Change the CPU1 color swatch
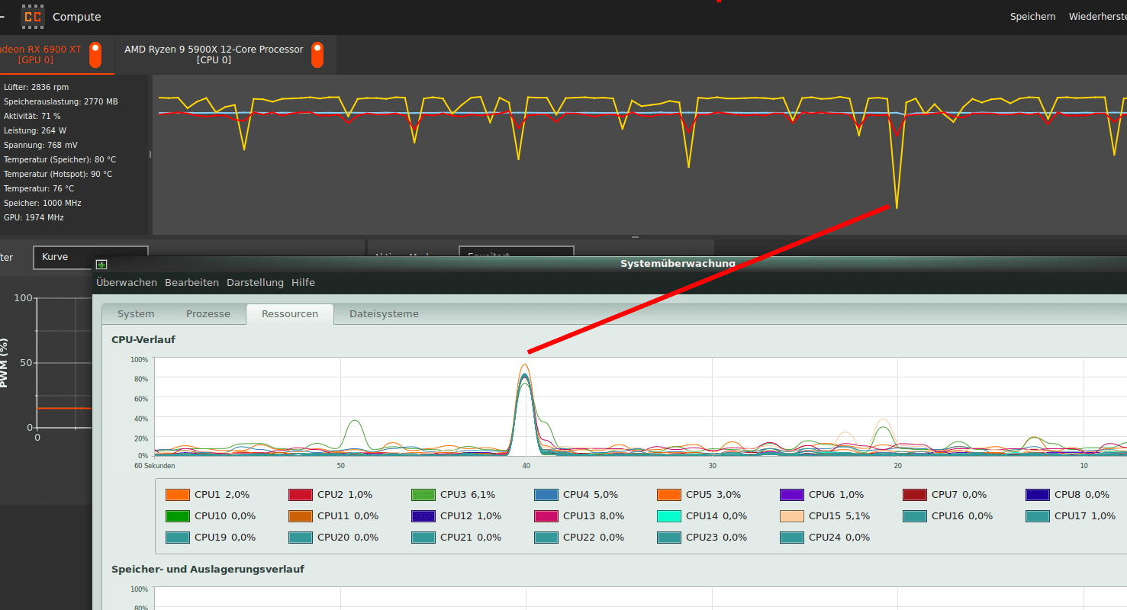The height and width of the screenshot is (610, 1127). (x=178, y=495)
